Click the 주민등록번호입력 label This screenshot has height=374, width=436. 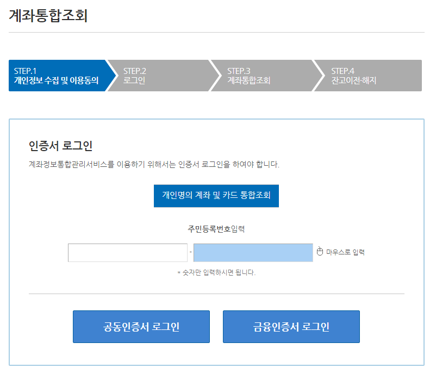(216, 229)
